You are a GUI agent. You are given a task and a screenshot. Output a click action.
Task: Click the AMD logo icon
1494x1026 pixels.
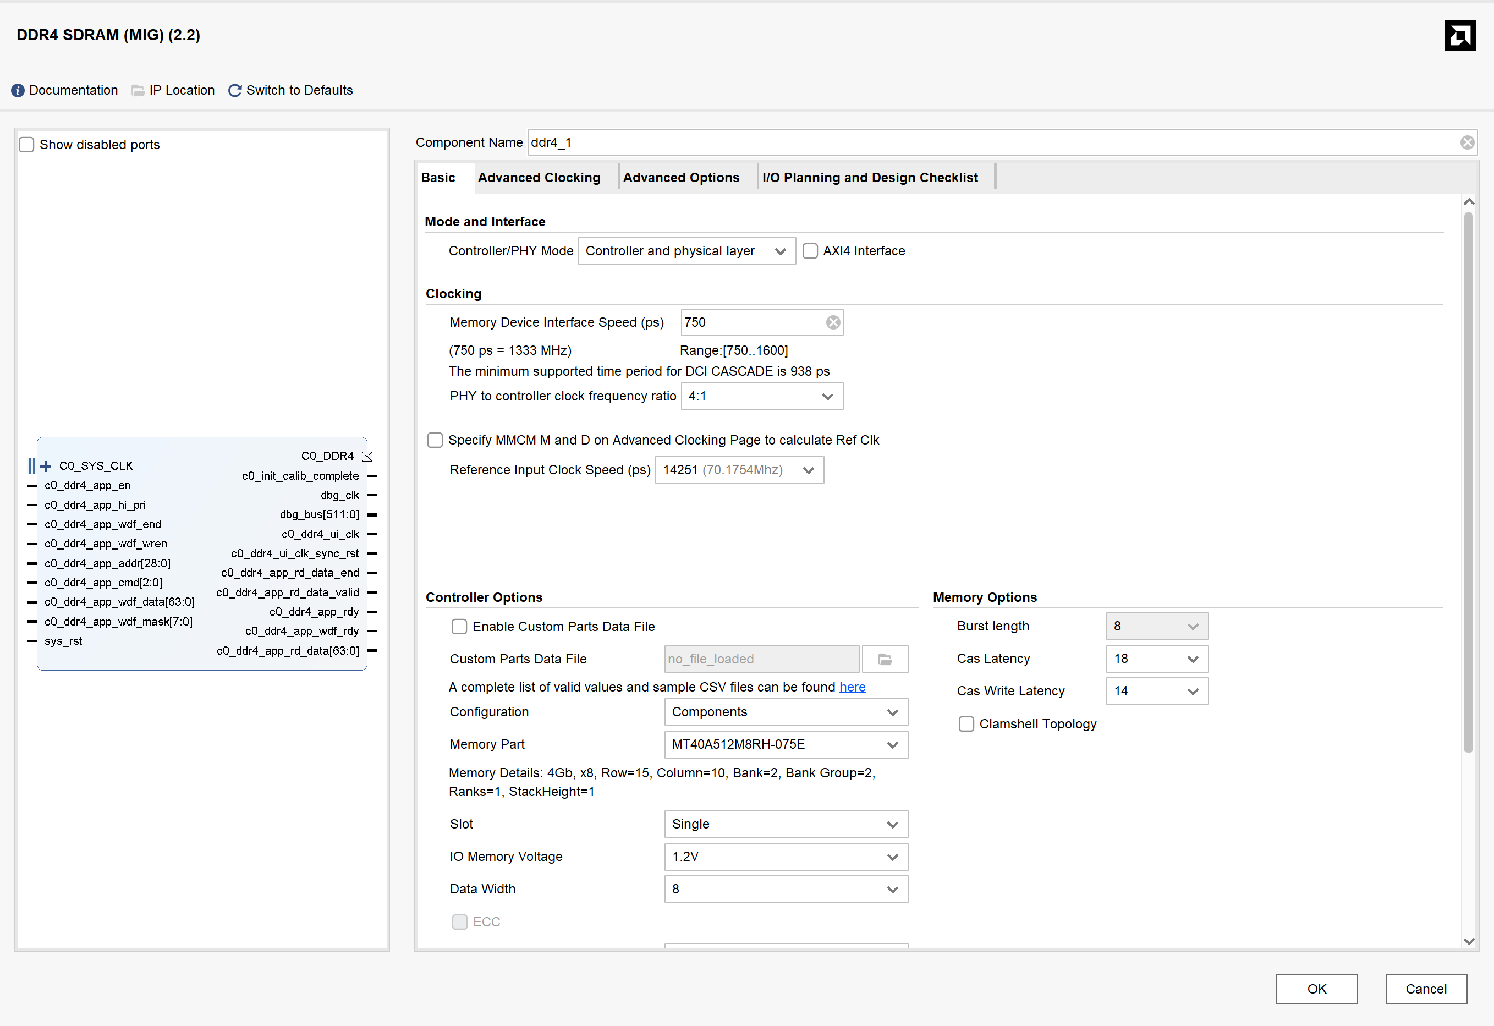click(x=1460, y=35)
